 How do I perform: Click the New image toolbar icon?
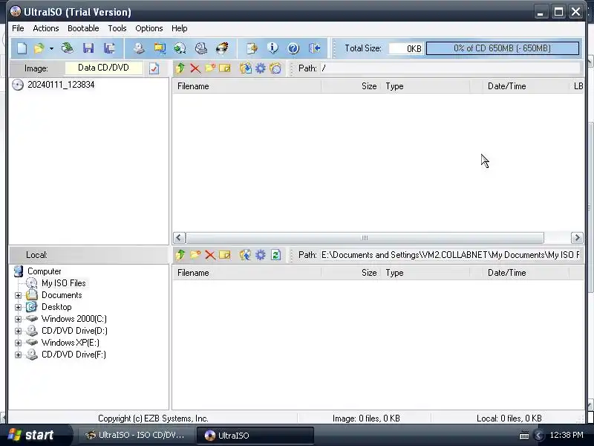pyautogui.click(x=22, y=48)
